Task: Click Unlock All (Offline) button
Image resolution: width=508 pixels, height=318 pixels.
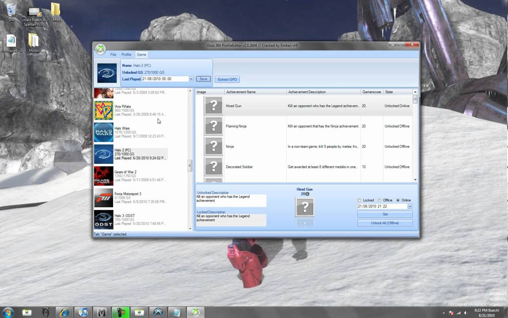Action: (x=385, y=223)
